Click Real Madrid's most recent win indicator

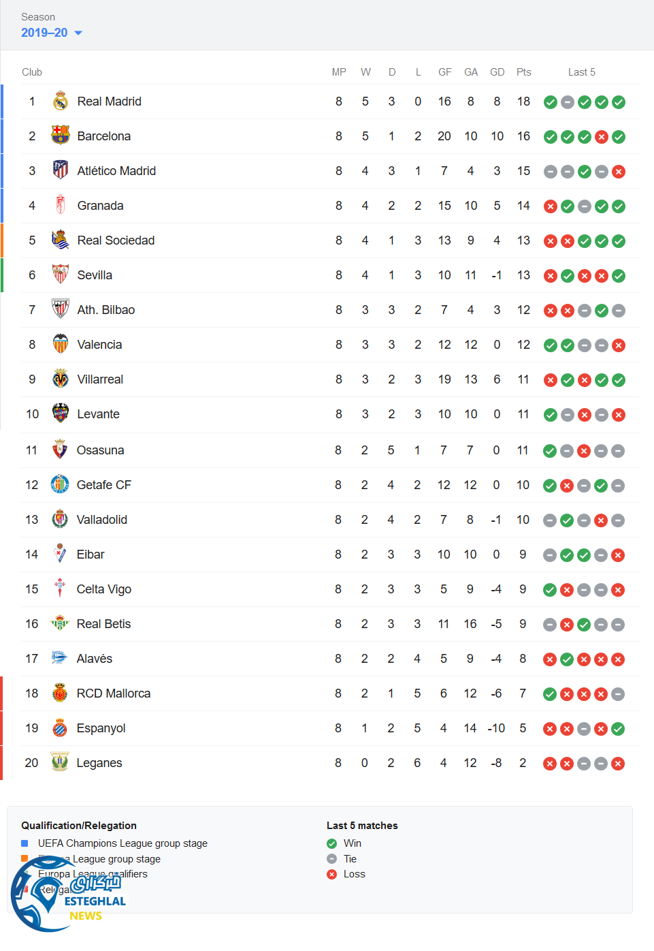(619, 102)
